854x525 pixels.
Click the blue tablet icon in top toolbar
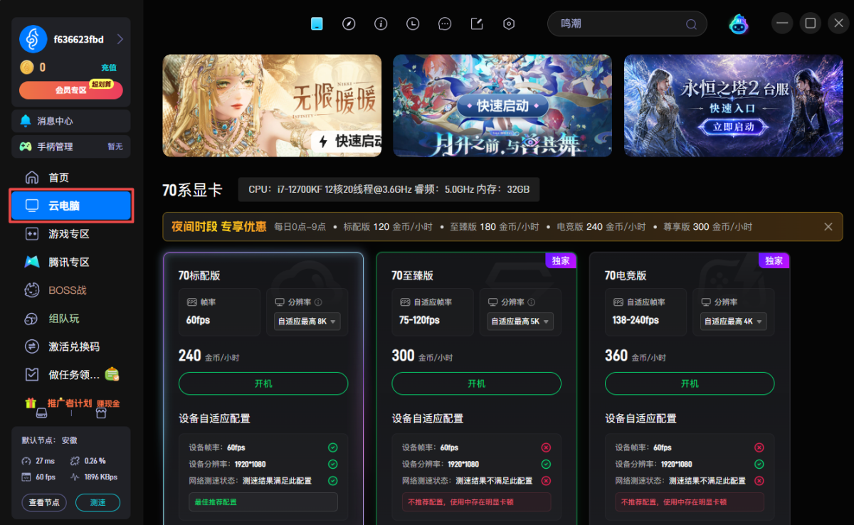317,23
